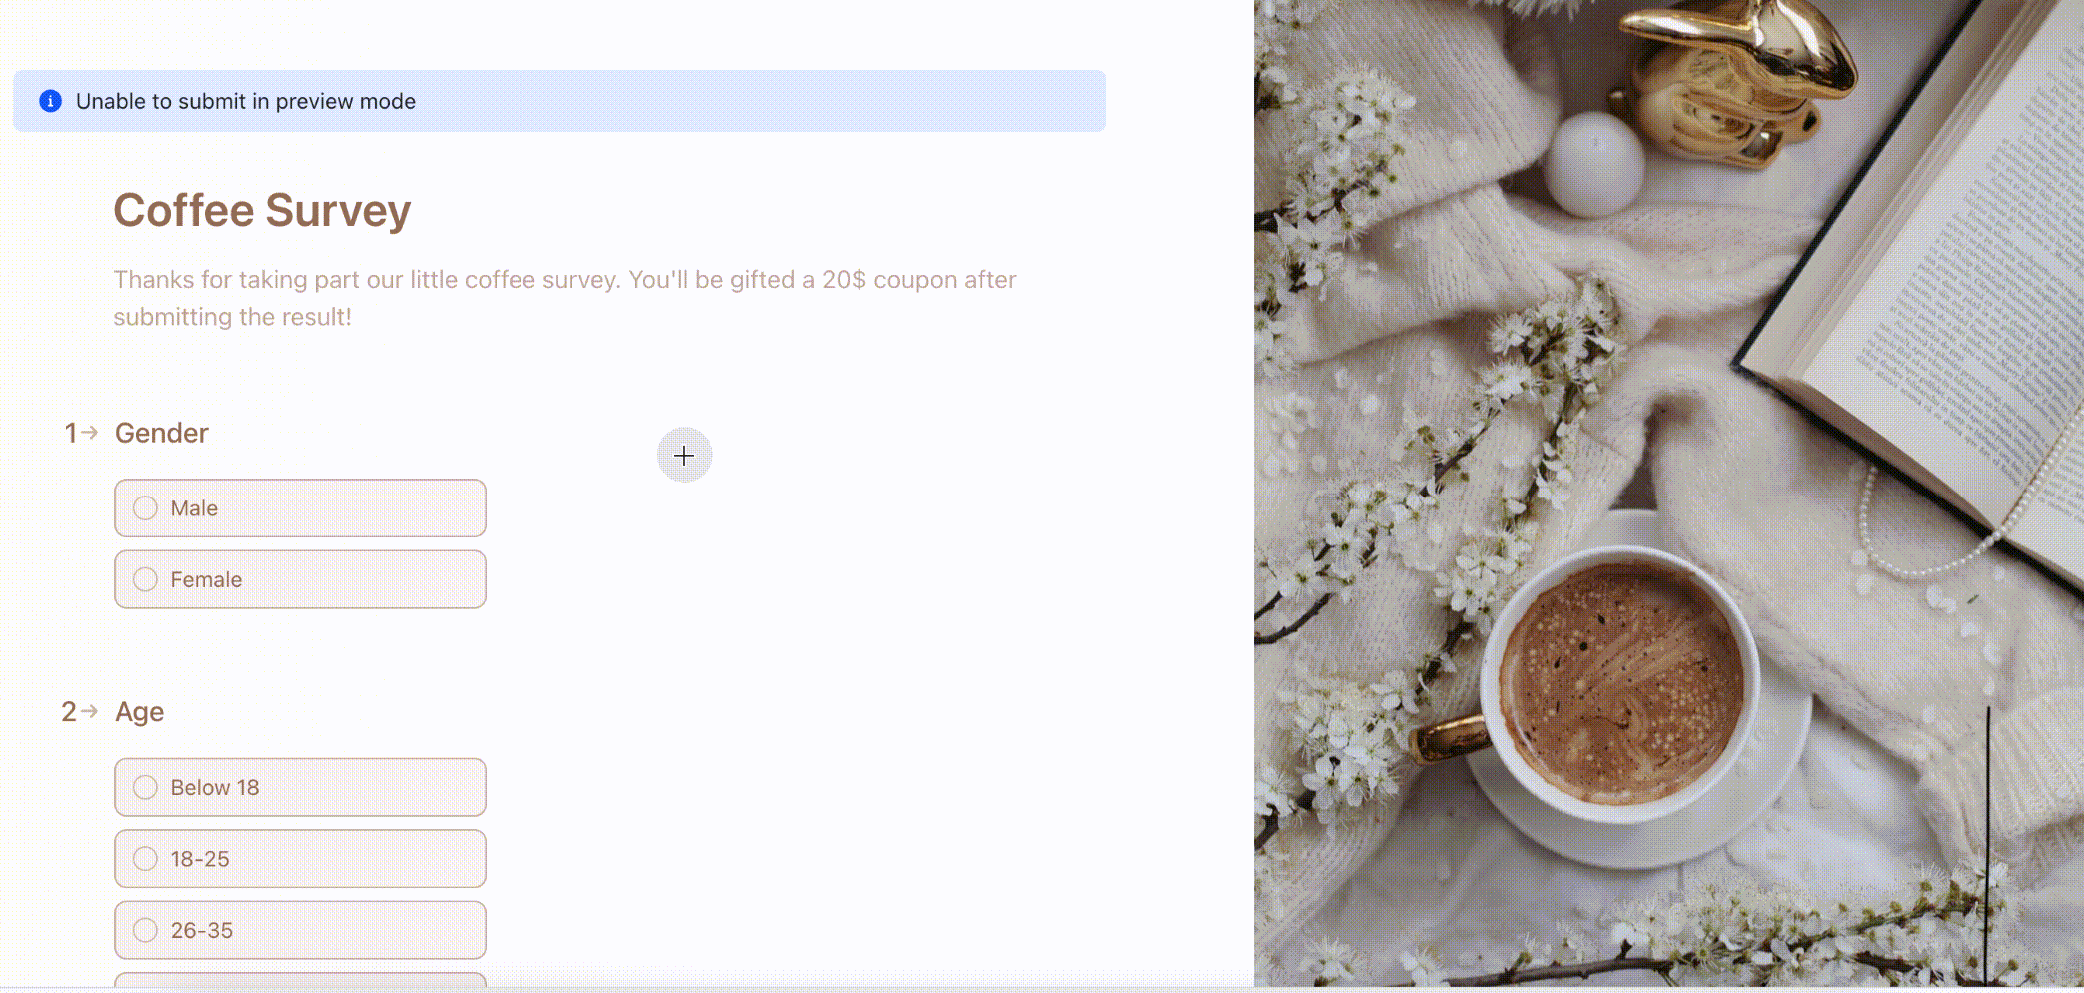
Task: Click the 'Unable to submit in preview mode' text
Action: tap(246, 101)
